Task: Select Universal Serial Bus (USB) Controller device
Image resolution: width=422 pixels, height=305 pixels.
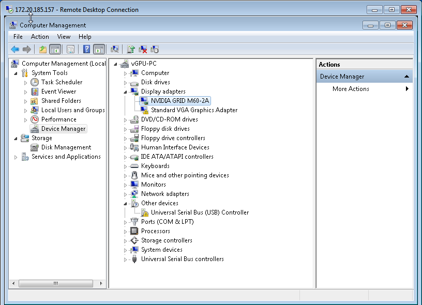Action: pyautogui.click(x=200, y=212)
